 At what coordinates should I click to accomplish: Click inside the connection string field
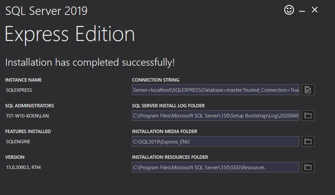click(x=216, y=90)
